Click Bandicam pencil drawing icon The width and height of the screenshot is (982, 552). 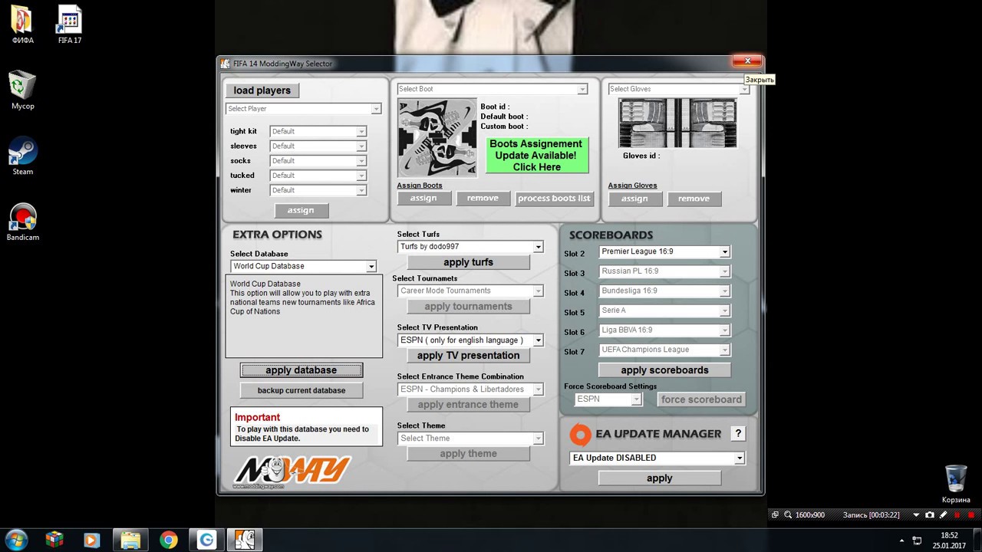coord(943,515)
